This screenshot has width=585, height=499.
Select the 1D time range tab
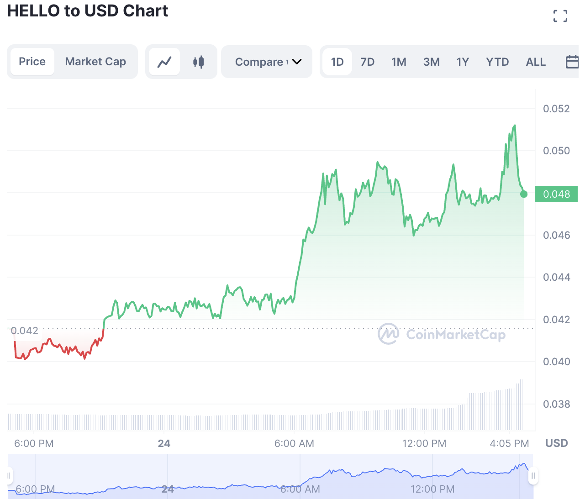(337, 62)
